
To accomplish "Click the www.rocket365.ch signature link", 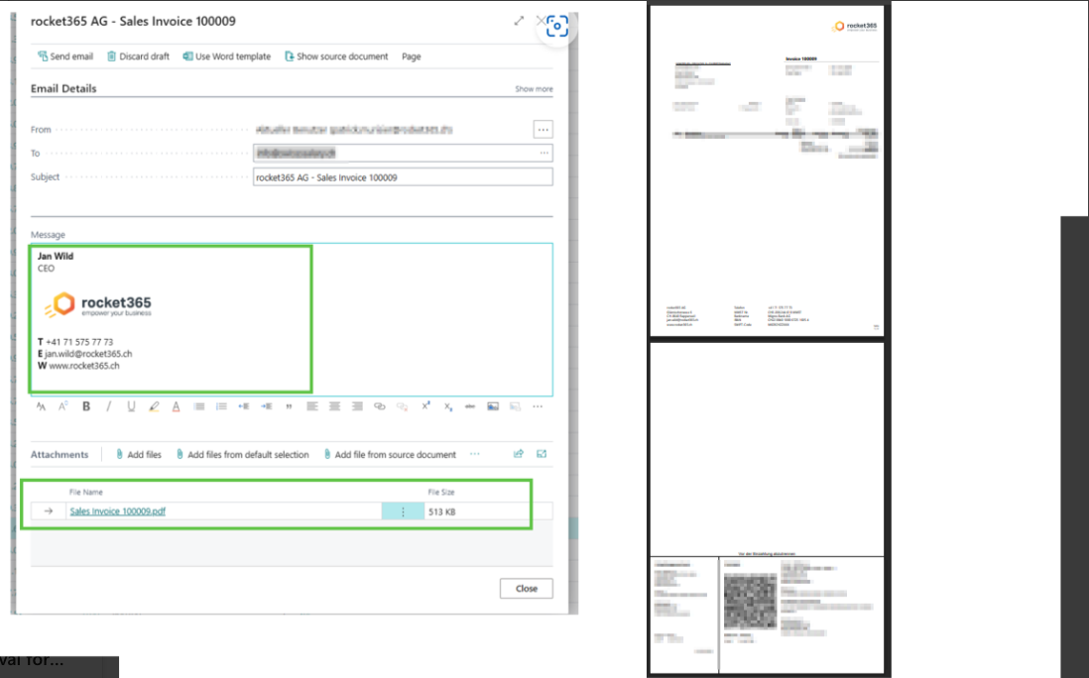I will point(84,366).
